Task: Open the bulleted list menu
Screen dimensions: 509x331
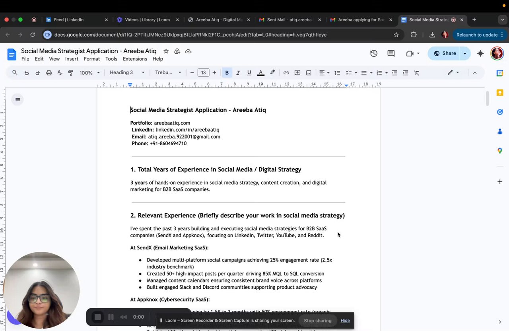Action: click(x=366, y=73)
